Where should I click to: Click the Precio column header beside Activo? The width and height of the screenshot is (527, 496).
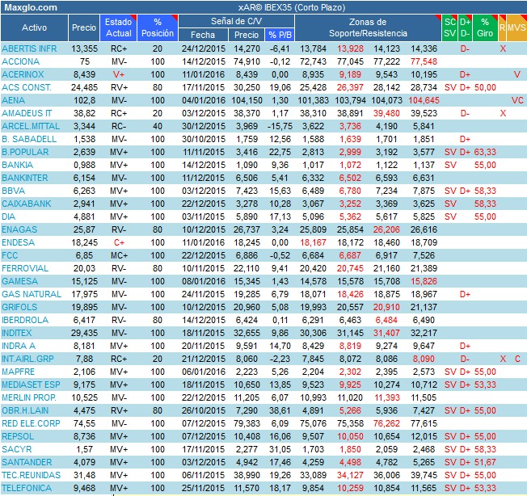84,27
